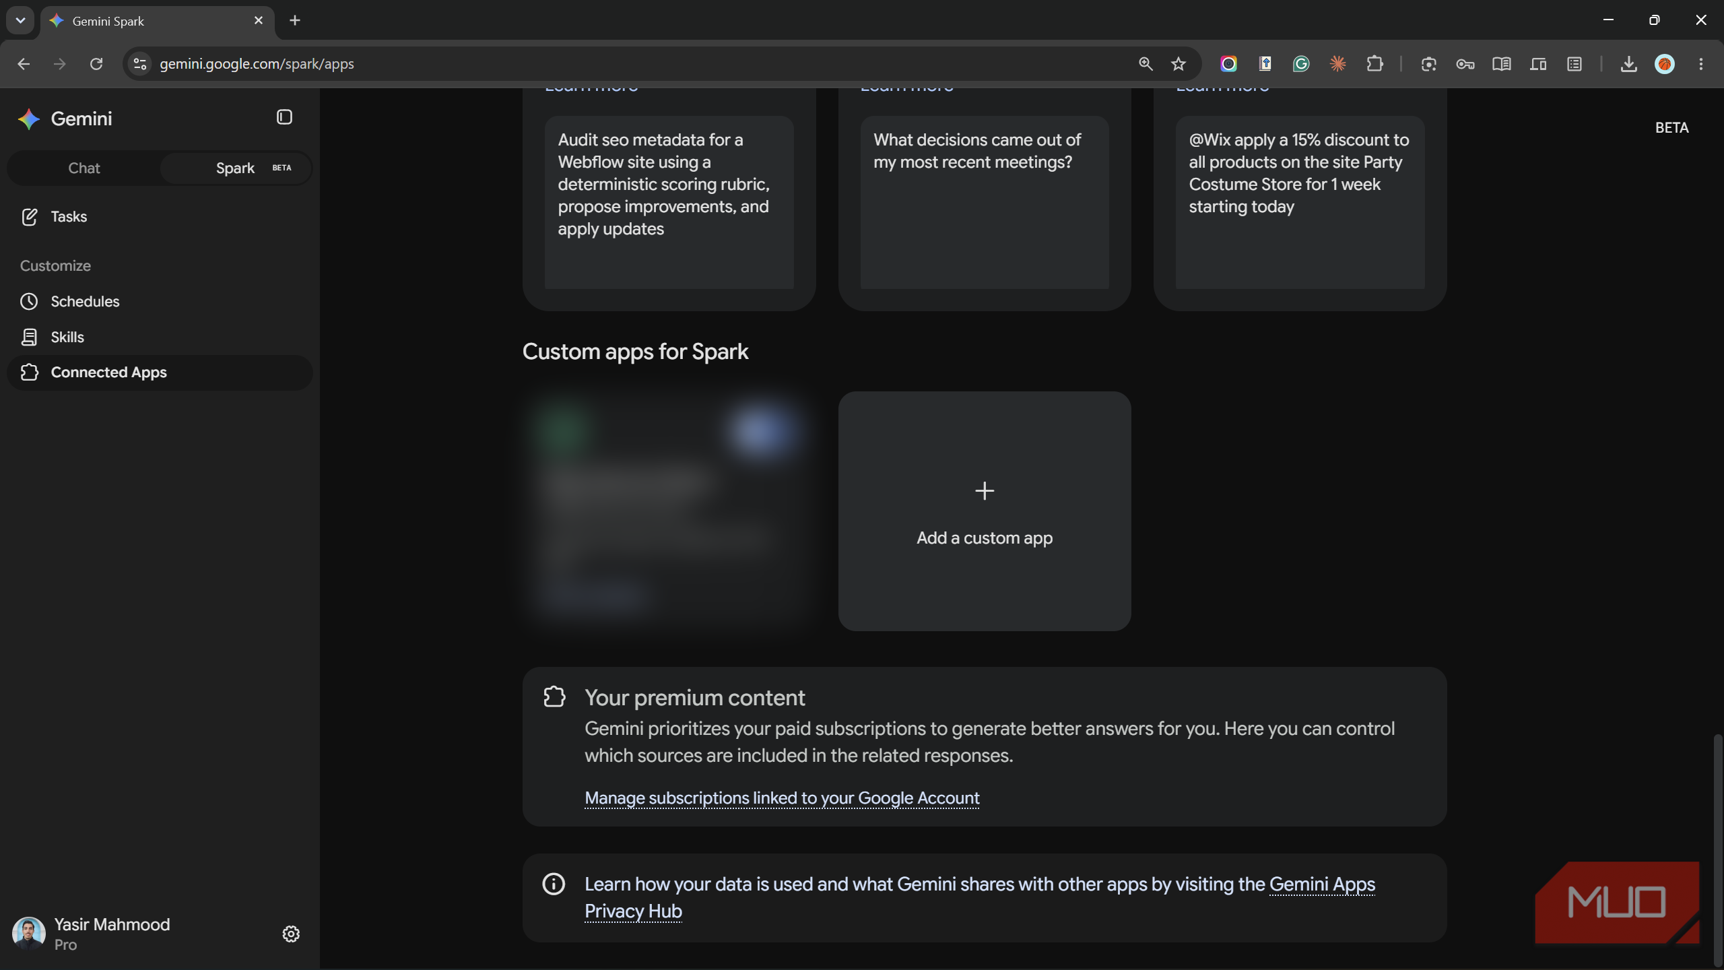Click the BETA label at top right

click(1671, 128)
